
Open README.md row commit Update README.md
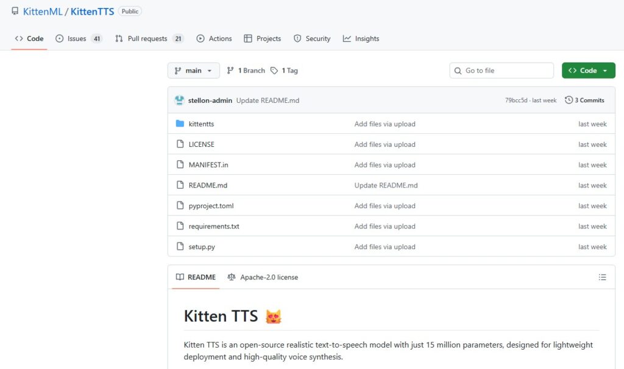pos(386,185)
